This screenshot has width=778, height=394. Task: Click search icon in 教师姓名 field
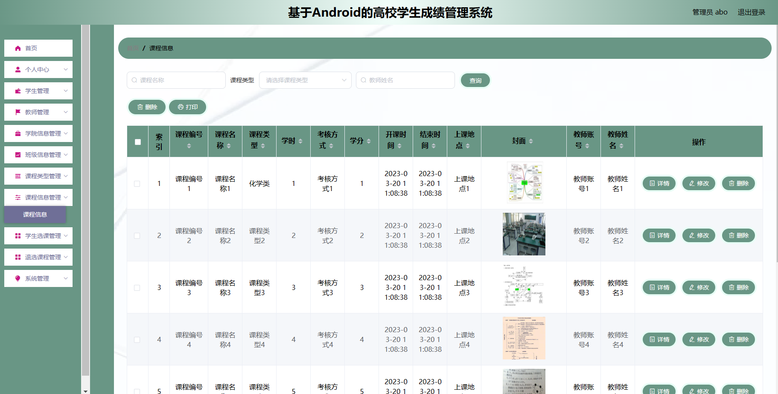click(364, 80)
